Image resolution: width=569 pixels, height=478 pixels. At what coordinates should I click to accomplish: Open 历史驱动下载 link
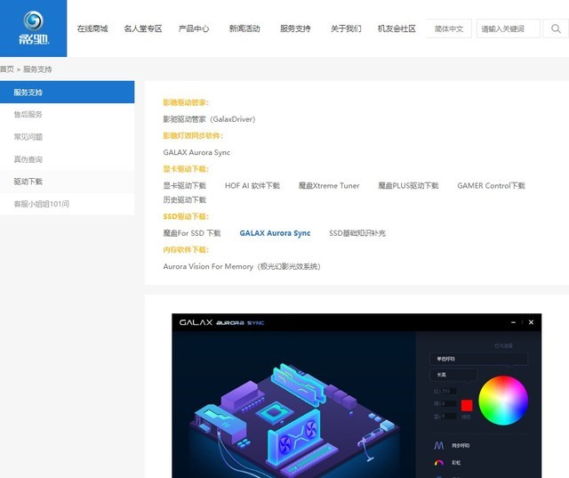[184, 199]
